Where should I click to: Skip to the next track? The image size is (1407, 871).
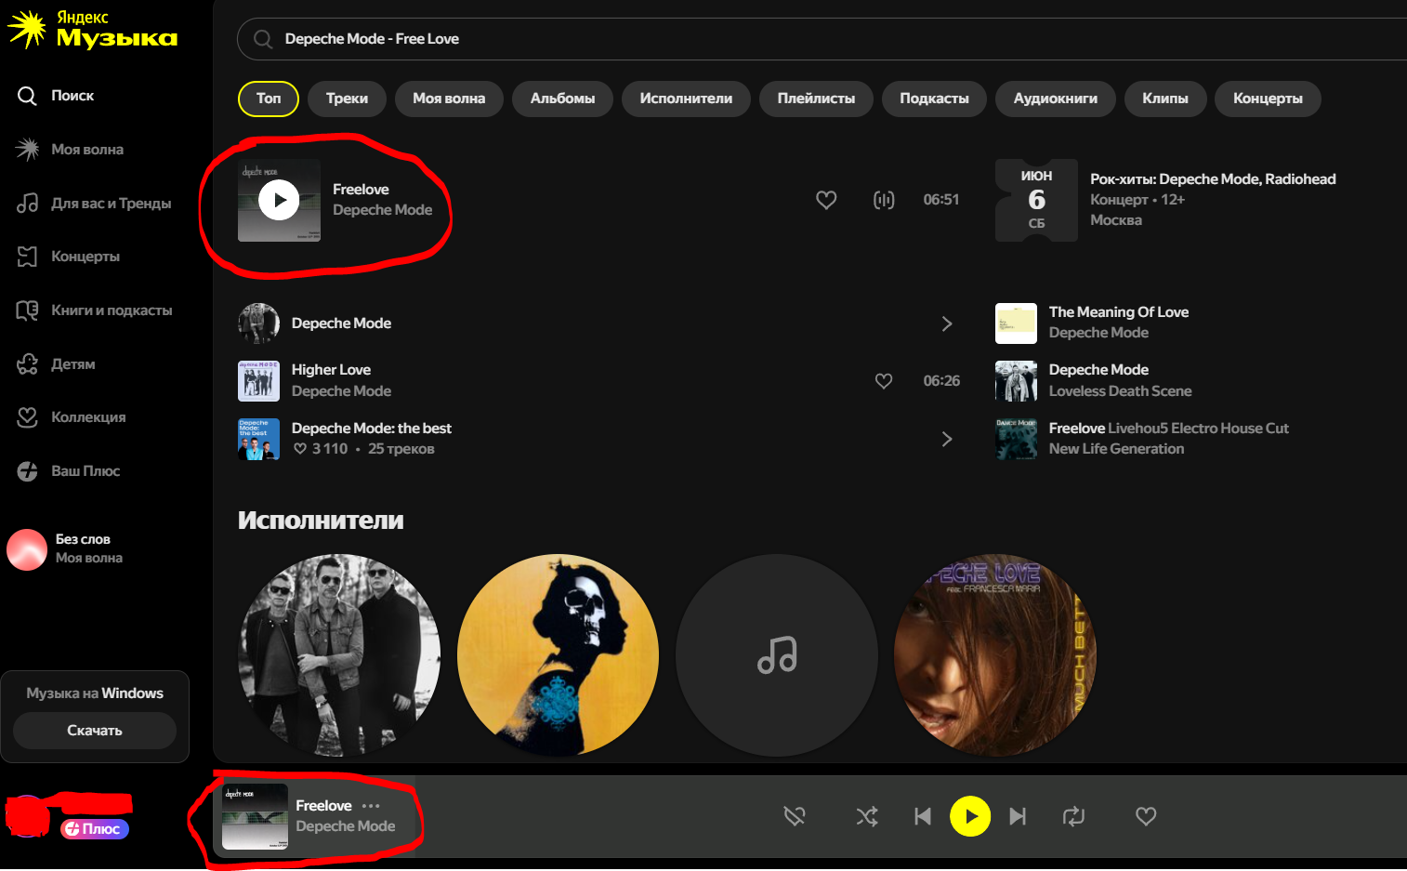tap(1018, 817)
